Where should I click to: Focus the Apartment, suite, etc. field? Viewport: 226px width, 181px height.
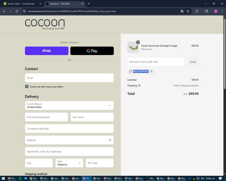69,152
